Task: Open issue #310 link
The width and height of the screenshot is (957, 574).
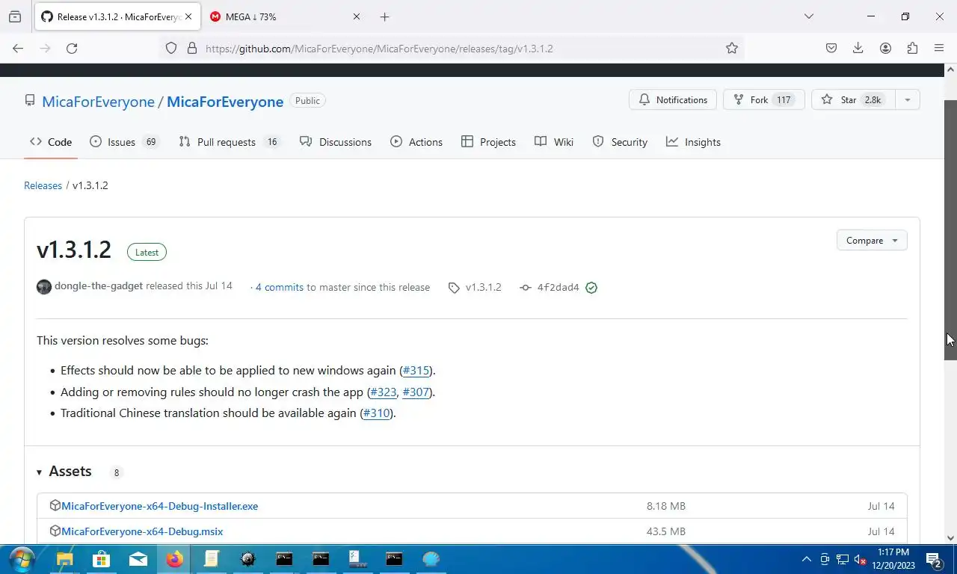Action: click(377, 413)
